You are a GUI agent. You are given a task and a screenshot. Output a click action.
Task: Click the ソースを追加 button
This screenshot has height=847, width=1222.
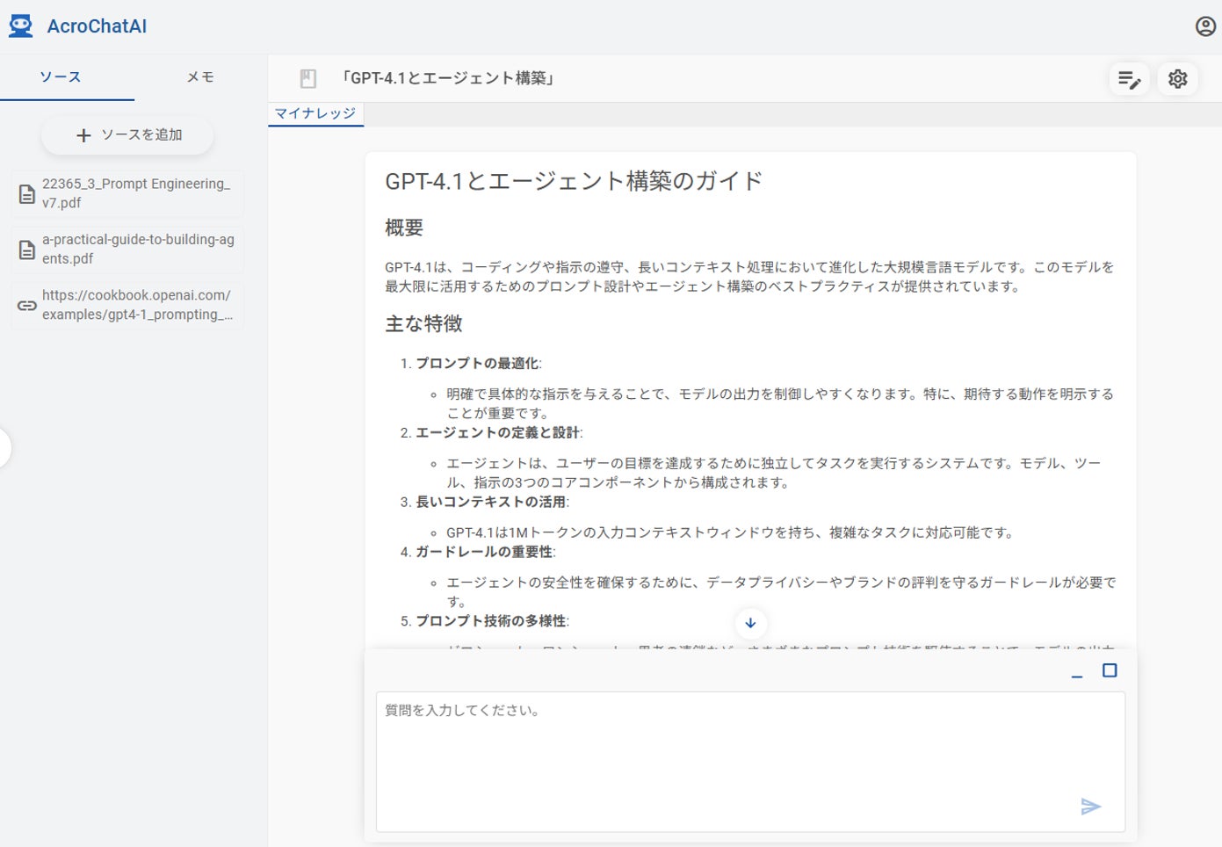click(127, 135)
